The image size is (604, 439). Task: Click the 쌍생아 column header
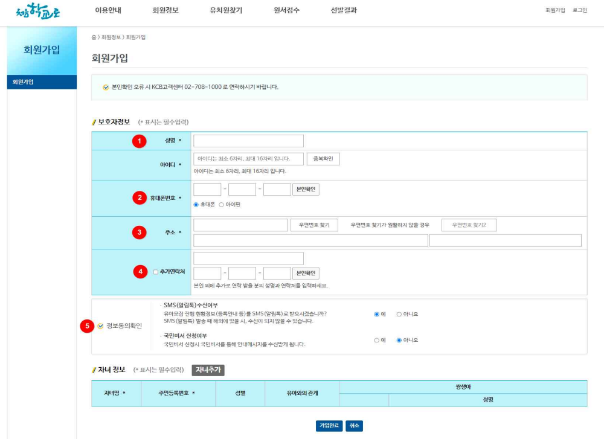tap(463, 387)
